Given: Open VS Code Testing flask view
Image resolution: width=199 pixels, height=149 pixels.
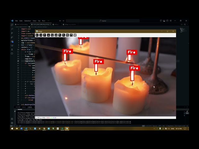Looking at the screenshot, I should tap(12, 49).
